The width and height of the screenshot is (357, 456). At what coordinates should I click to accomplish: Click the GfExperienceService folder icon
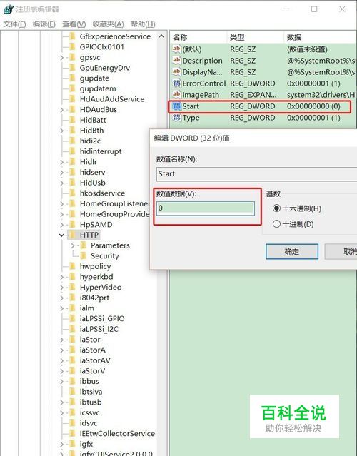[x=72, y=36]
